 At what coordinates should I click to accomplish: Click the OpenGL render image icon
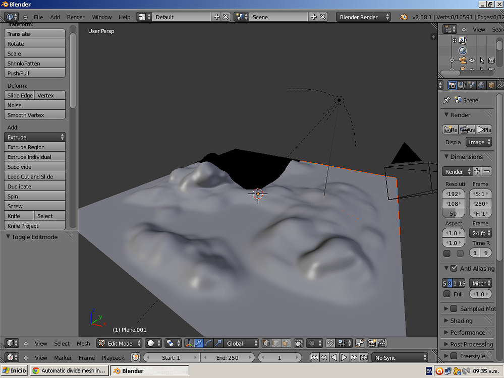click(372, 343)
